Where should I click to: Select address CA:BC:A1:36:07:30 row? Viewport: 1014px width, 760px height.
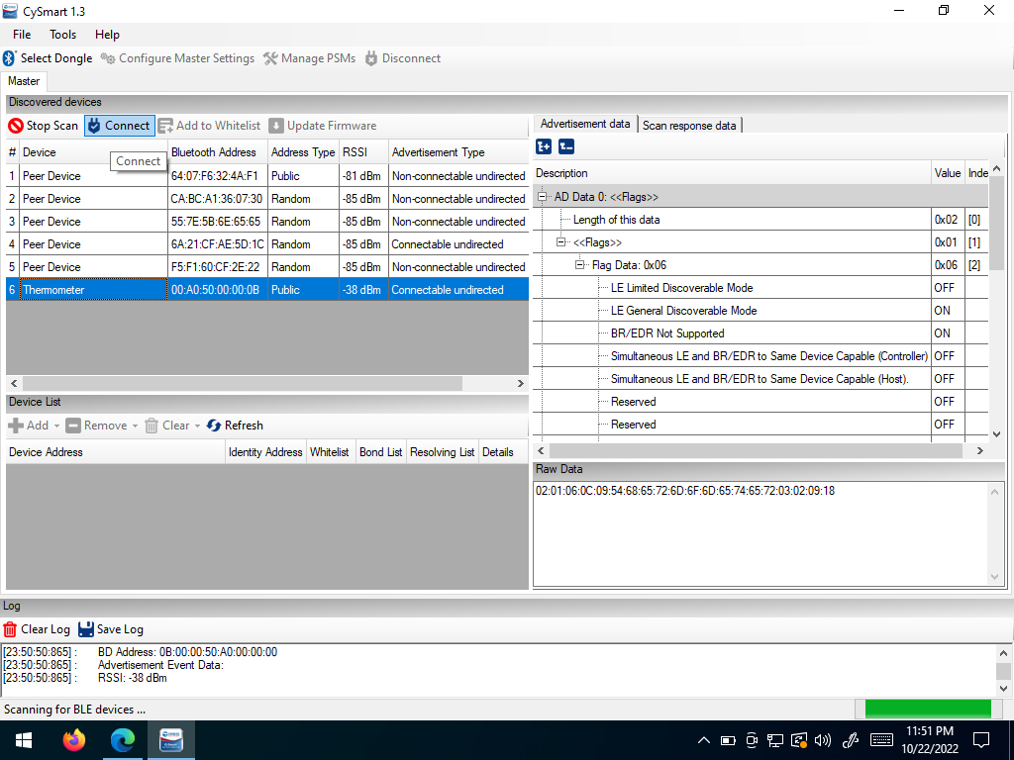(267, 198)
